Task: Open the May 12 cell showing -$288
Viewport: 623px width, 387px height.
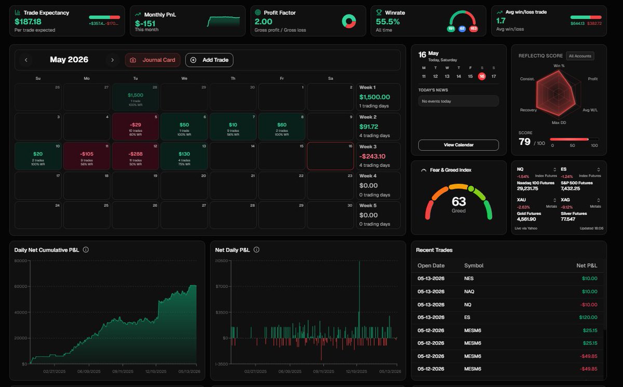Action: 136,156
